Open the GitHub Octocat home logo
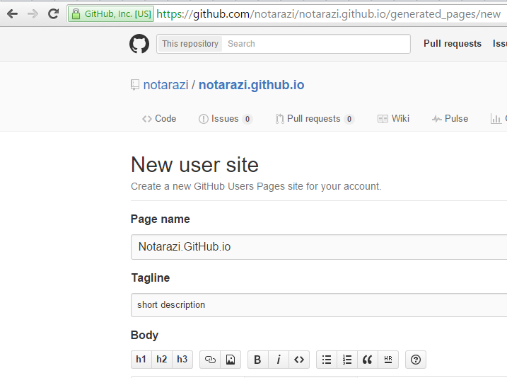The width and height of the screenshot is (507, 378). [139, 44]
